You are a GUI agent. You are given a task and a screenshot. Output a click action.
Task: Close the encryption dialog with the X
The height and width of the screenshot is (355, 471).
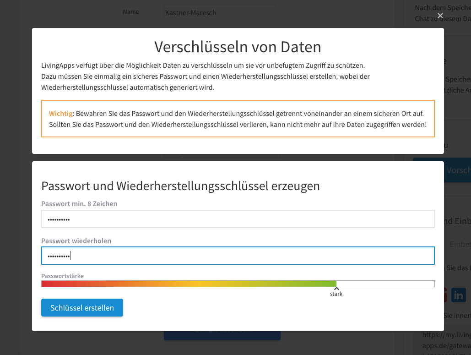click(x=440, y=16)
